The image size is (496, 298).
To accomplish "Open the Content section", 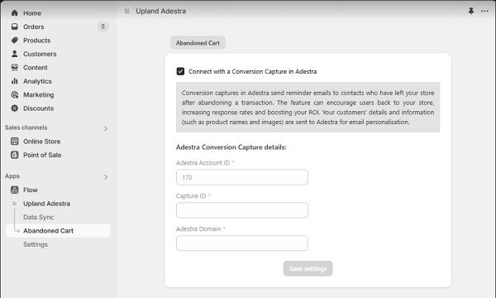I will [36, 67].
